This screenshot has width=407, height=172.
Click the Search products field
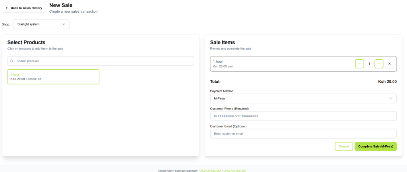click(101, 61)
